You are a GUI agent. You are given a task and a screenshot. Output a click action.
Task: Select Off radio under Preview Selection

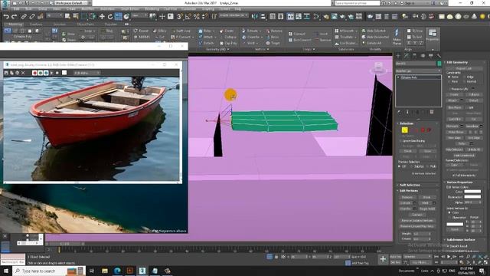point(400,166)
